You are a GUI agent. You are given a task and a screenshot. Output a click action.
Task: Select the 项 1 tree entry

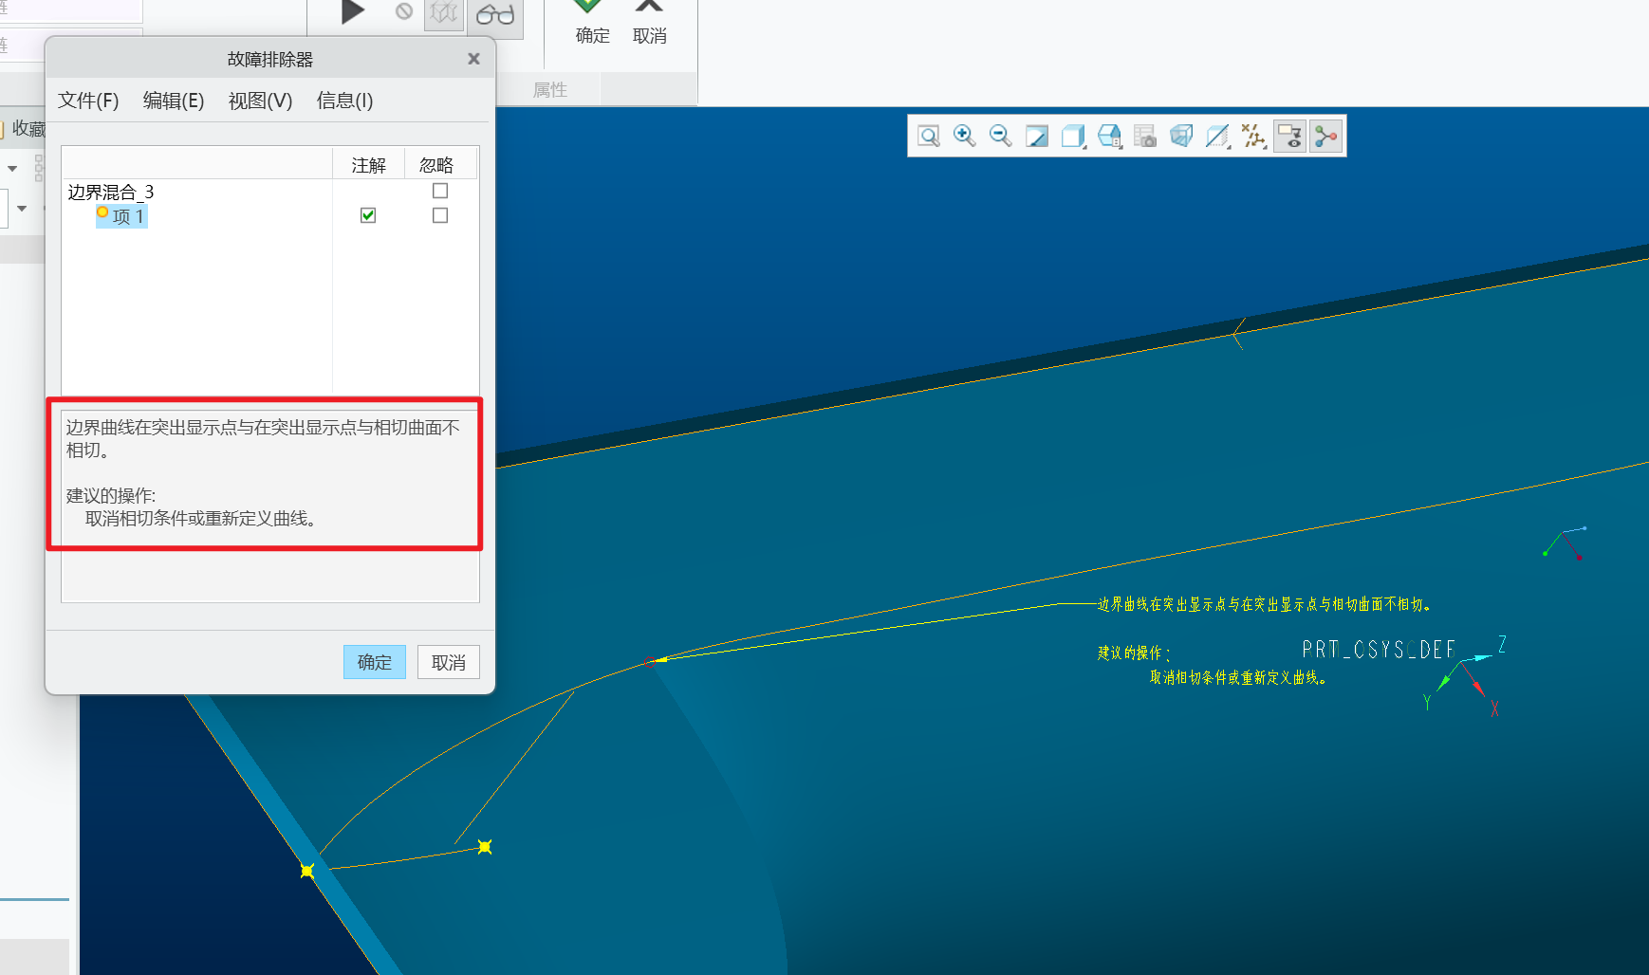pos(127,216)
